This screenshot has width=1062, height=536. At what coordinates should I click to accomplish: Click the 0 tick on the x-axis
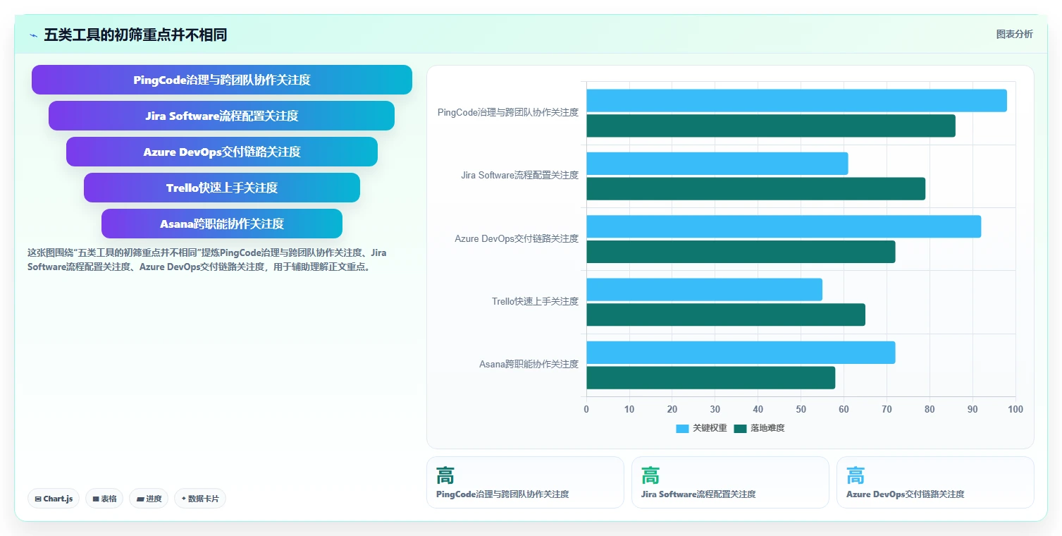586,409
